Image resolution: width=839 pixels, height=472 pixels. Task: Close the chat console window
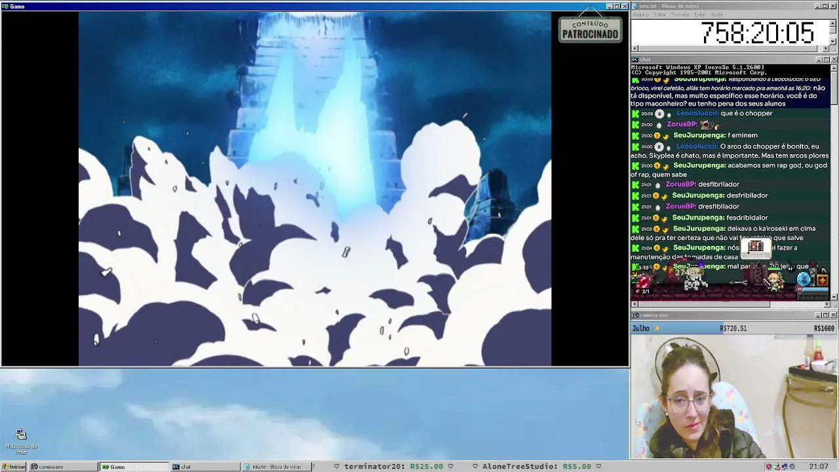tap(834, 60)
